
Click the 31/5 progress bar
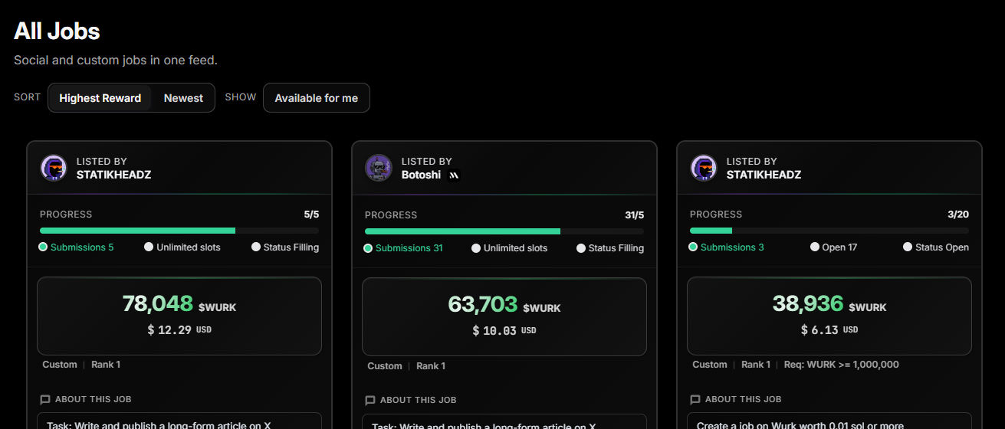click(x=504, y=231)
